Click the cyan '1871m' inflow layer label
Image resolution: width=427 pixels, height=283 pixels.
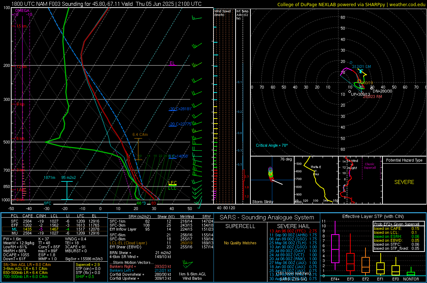click(x=49, y=177)
